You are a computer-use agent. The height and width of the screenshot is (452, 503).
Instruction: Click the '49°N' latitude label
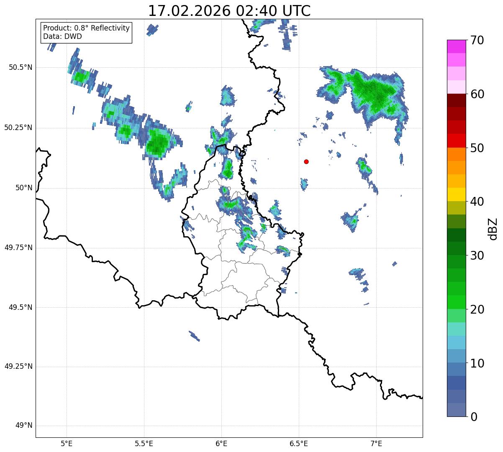[24, 426]
